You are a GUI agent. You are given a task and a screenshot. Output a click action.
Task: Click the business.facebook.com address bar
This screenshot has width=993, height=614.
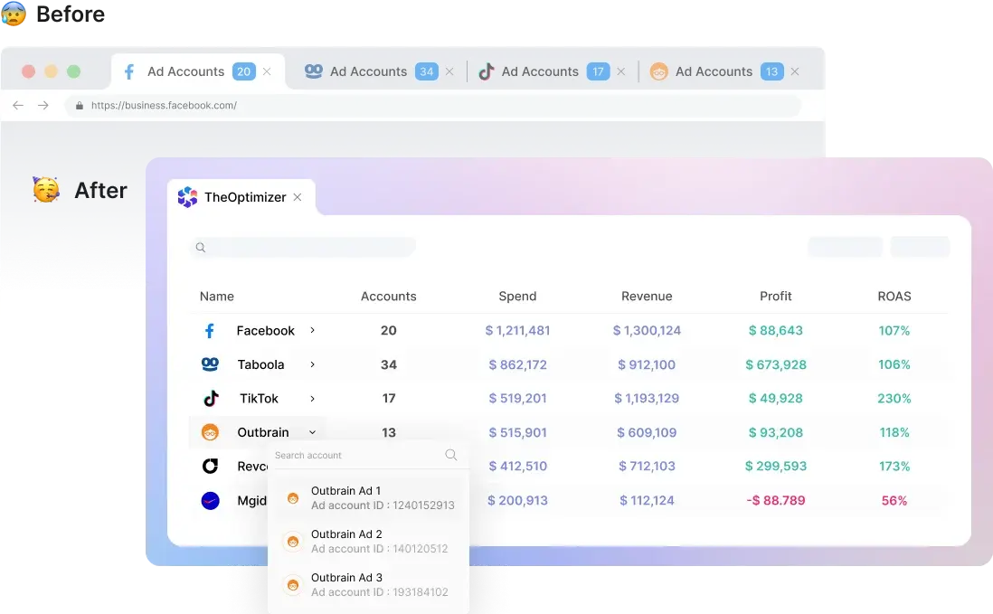pyautogui.click(x=432, y=106)
